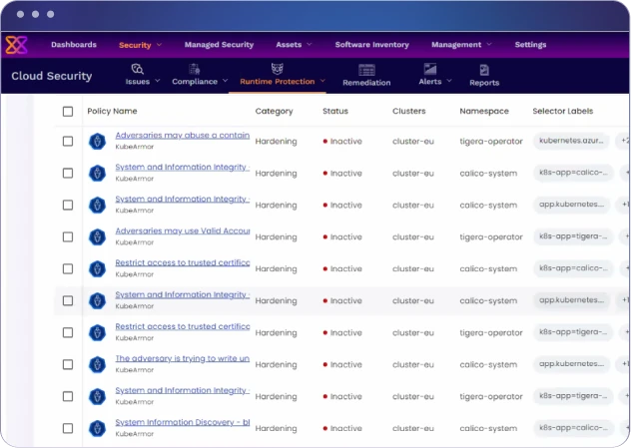Open the Settings menu item
The width and height of the screenshot is (631, 448).
pos(530,45)
